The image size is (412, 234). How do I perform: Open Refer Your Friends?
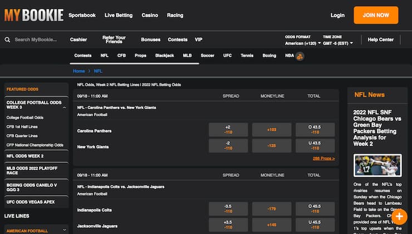(x=114, y=39)
